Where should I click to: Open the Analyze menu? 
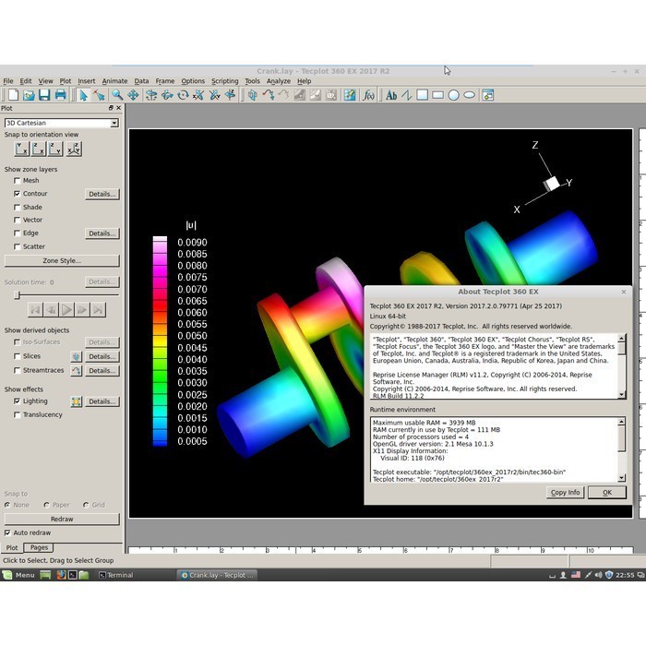pos(277,81)
